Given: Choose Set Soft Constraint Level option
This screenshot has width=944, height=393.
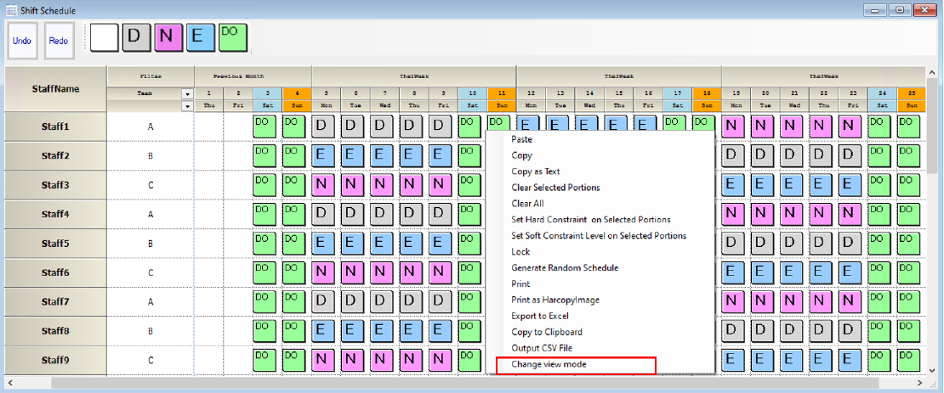Looking at the screenshot, I should pos(599,236).
